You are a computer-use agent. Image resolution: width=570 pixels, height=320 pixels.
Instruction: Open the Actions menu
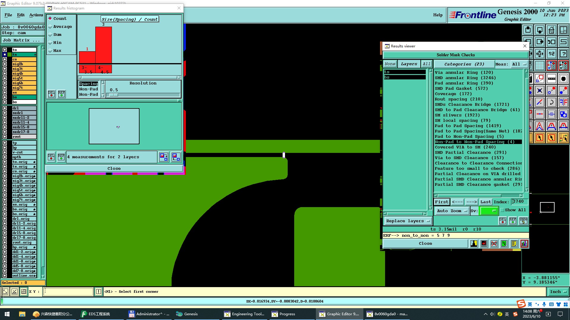pos(36,15)
